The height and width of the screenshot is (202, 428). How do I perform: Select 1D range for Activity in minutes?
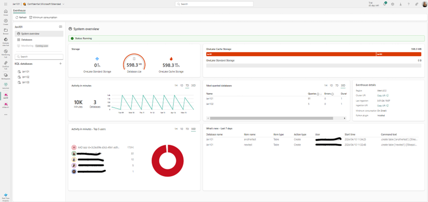pos(182,86)
